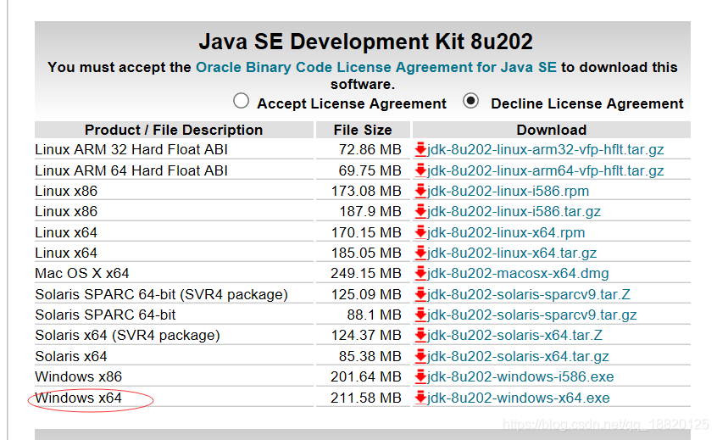Download jdk-8u202-linux-arm64-vfp-hflt.tar.gz link
717x440 pixels.
pyautogui.click(x=545, y=170)
